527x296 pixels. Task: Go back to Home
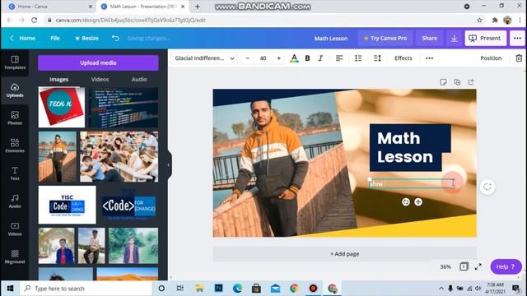click(22, 39)
